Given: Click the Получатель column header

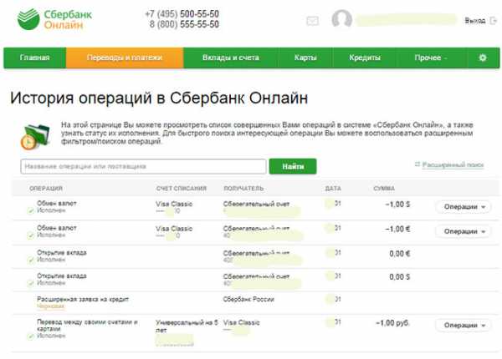Looking at the screenshot, I should click(x=243, y=189).
